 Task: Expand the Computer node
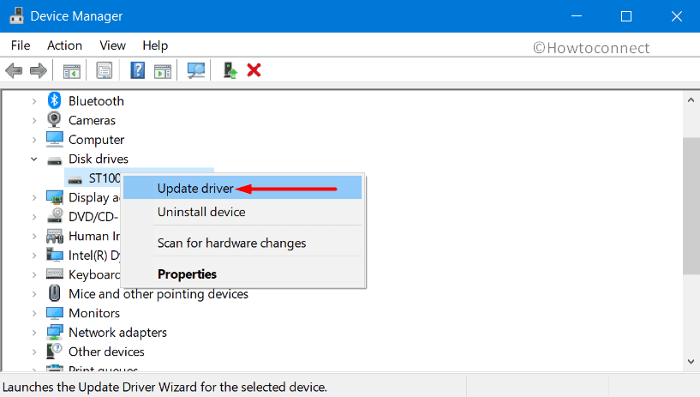34,140
